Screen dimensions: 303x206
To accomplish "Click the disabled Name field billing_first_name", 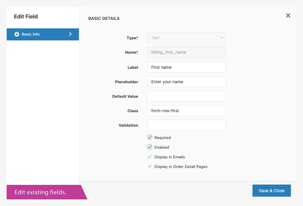I will coord(186,52).
